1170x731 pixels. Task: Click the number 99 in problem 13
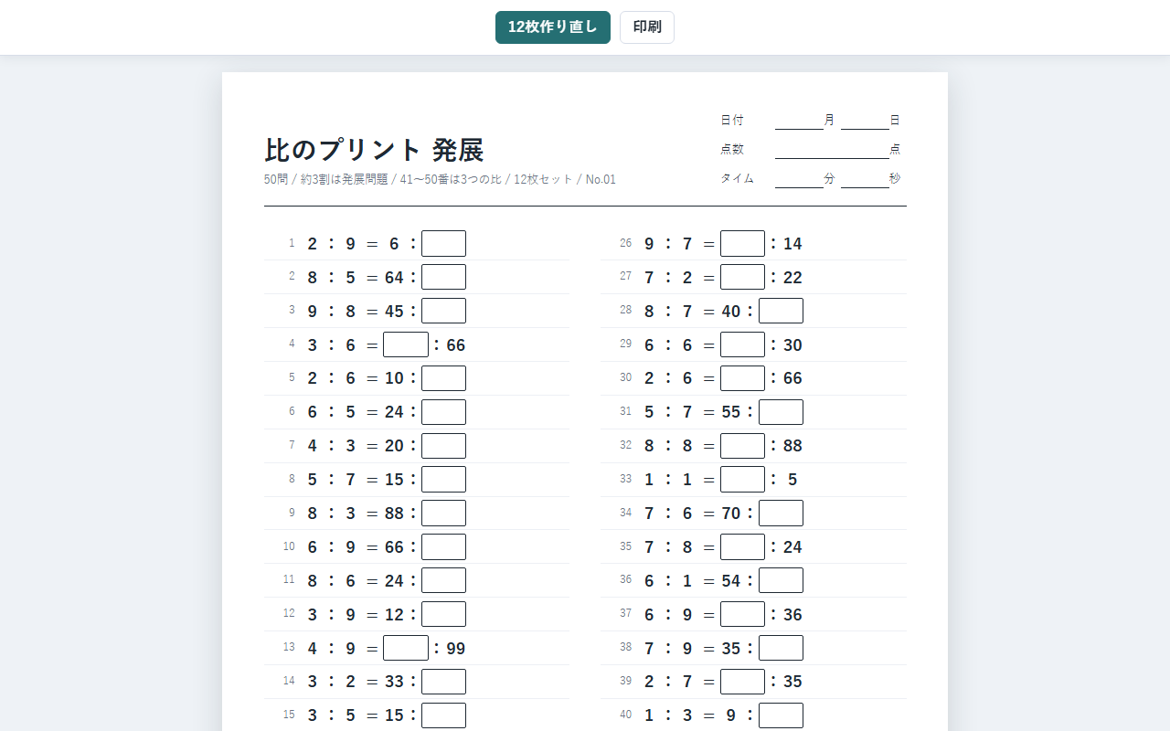(455, 649)
